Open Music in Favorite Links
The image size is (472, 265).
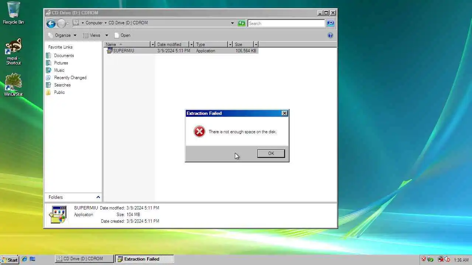[x=59, y=70]
